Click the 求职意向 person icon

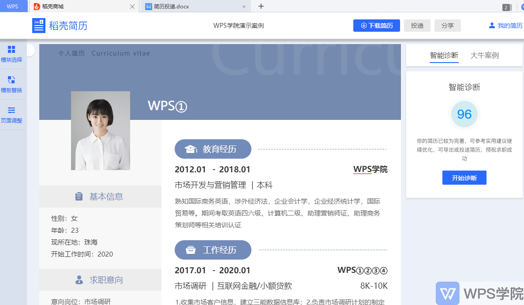pos(79,280)
